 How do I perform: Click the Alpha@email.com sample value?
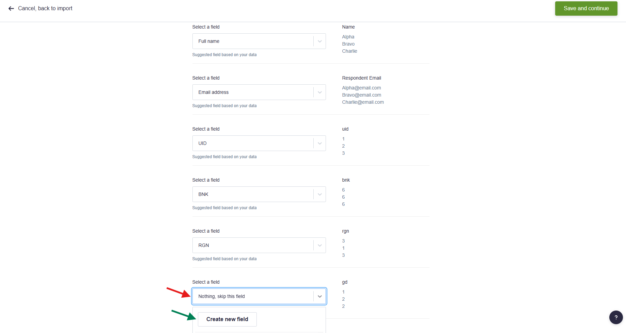coord(361,88)
